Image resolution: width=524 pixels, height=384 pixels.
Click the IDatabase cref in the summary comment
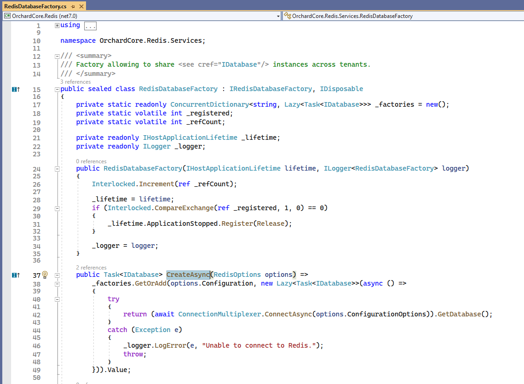pyautogui.click(x=239, y=64)
